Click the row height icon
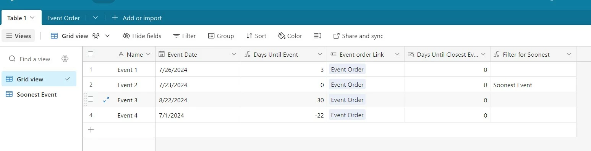Image resolution: width=591 pixels, height=151 pixels. tap(317, 36)
